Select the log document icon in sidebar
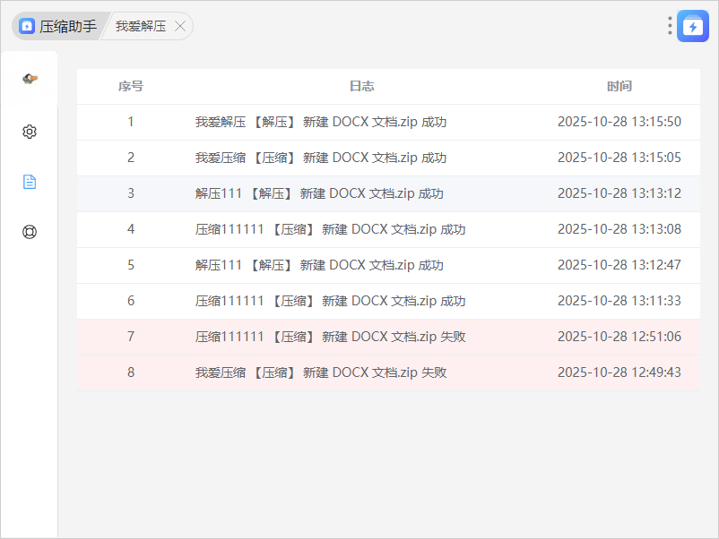 tap(30, 182)
